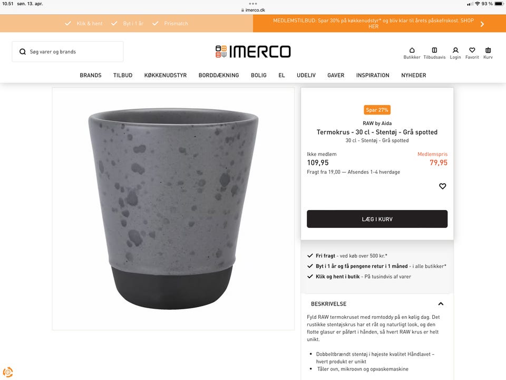
Task: Tap the imerco.dk address bar
Action: tap(253, 10)
